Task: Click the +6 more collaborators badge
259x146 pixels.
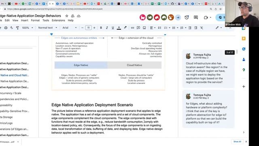Action: pos(178,17)
